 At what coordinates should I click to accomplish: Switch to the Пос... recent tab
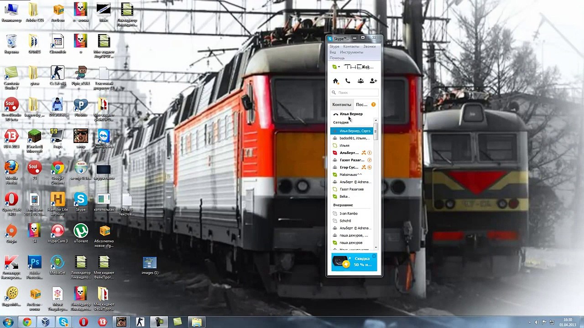(x=361, y=105)
